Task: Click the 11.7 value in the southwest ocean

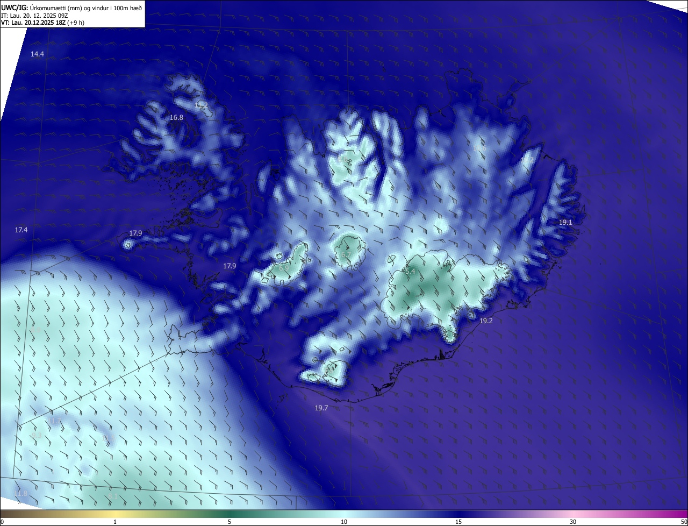Action: click(x=55, y=421)
